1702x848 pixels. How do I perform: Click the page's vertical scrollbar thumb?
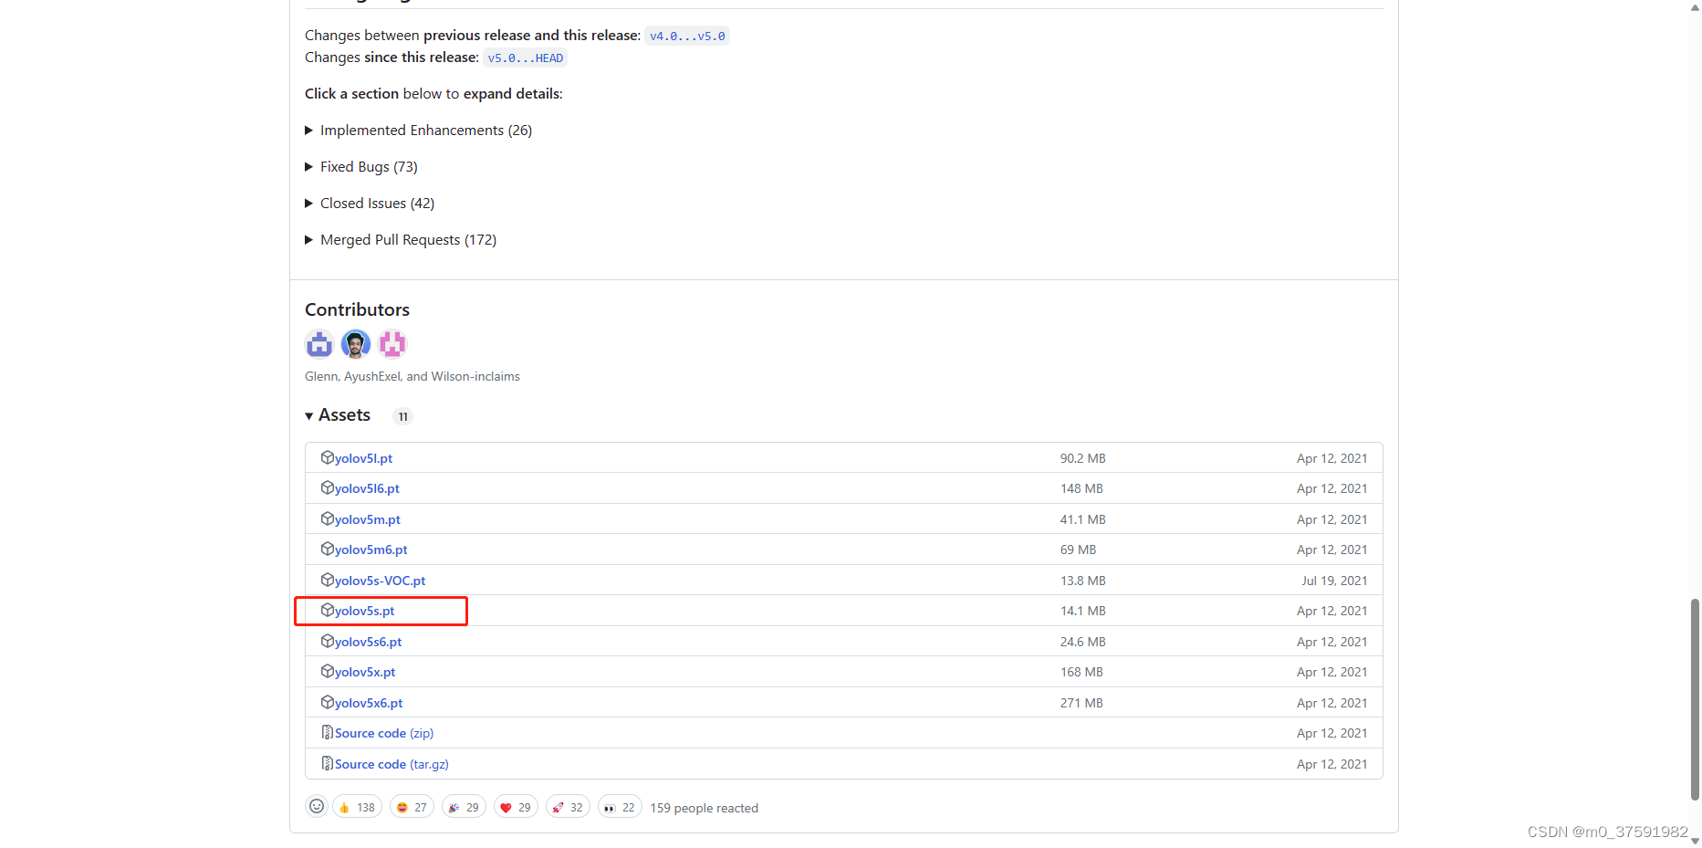coord(1695,699)
